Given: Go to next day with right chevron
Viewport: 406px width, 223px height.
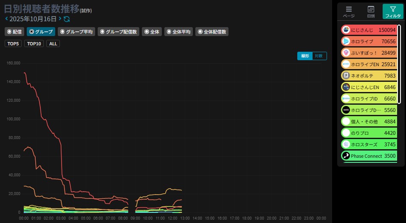Looking at the screenshot, I should click(60, 19).
